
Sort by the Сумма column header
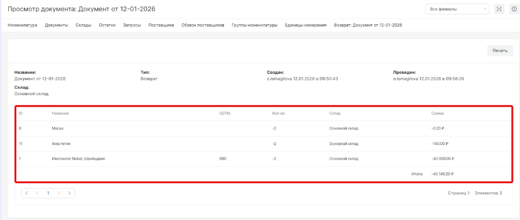pos(437,113)
